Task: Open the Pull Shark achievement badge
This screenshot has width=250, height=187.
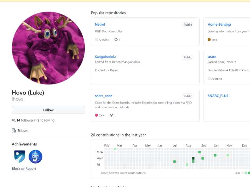Action: pos(35,157)
